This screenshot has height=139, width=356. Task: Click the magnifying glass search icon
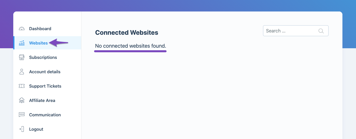click(321, 31)
